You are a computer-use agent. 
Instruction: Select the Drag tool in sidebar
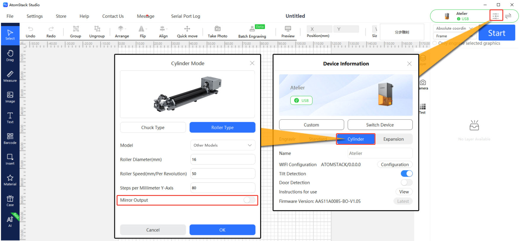point(10,56)
